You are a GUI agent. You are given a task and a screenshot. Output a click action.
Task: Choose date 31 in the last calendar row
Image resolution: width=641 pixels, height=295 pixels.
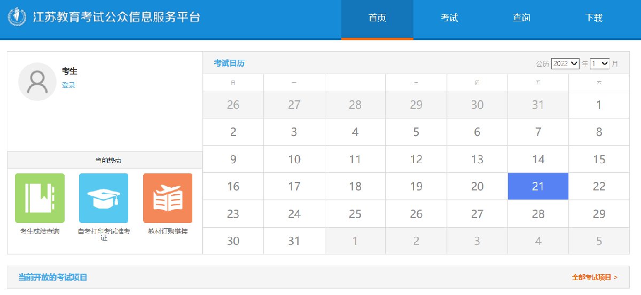(294, 241)
